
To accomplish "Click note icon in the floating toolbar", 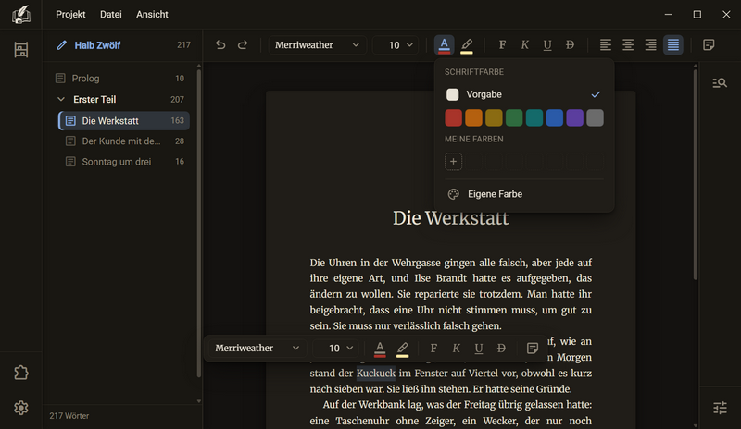I will pyautogui.click(x=532, y=349).
